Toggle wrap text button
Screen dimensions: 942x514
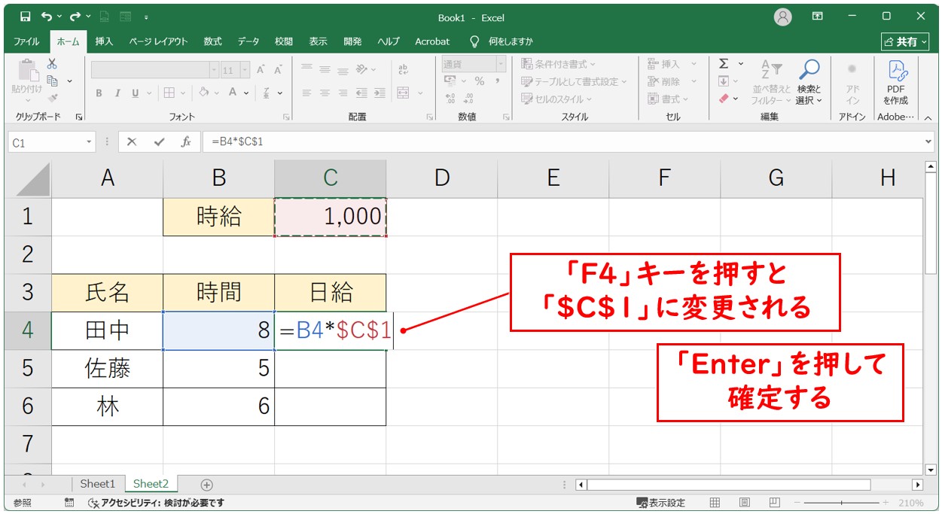click(x=403, y=68)
